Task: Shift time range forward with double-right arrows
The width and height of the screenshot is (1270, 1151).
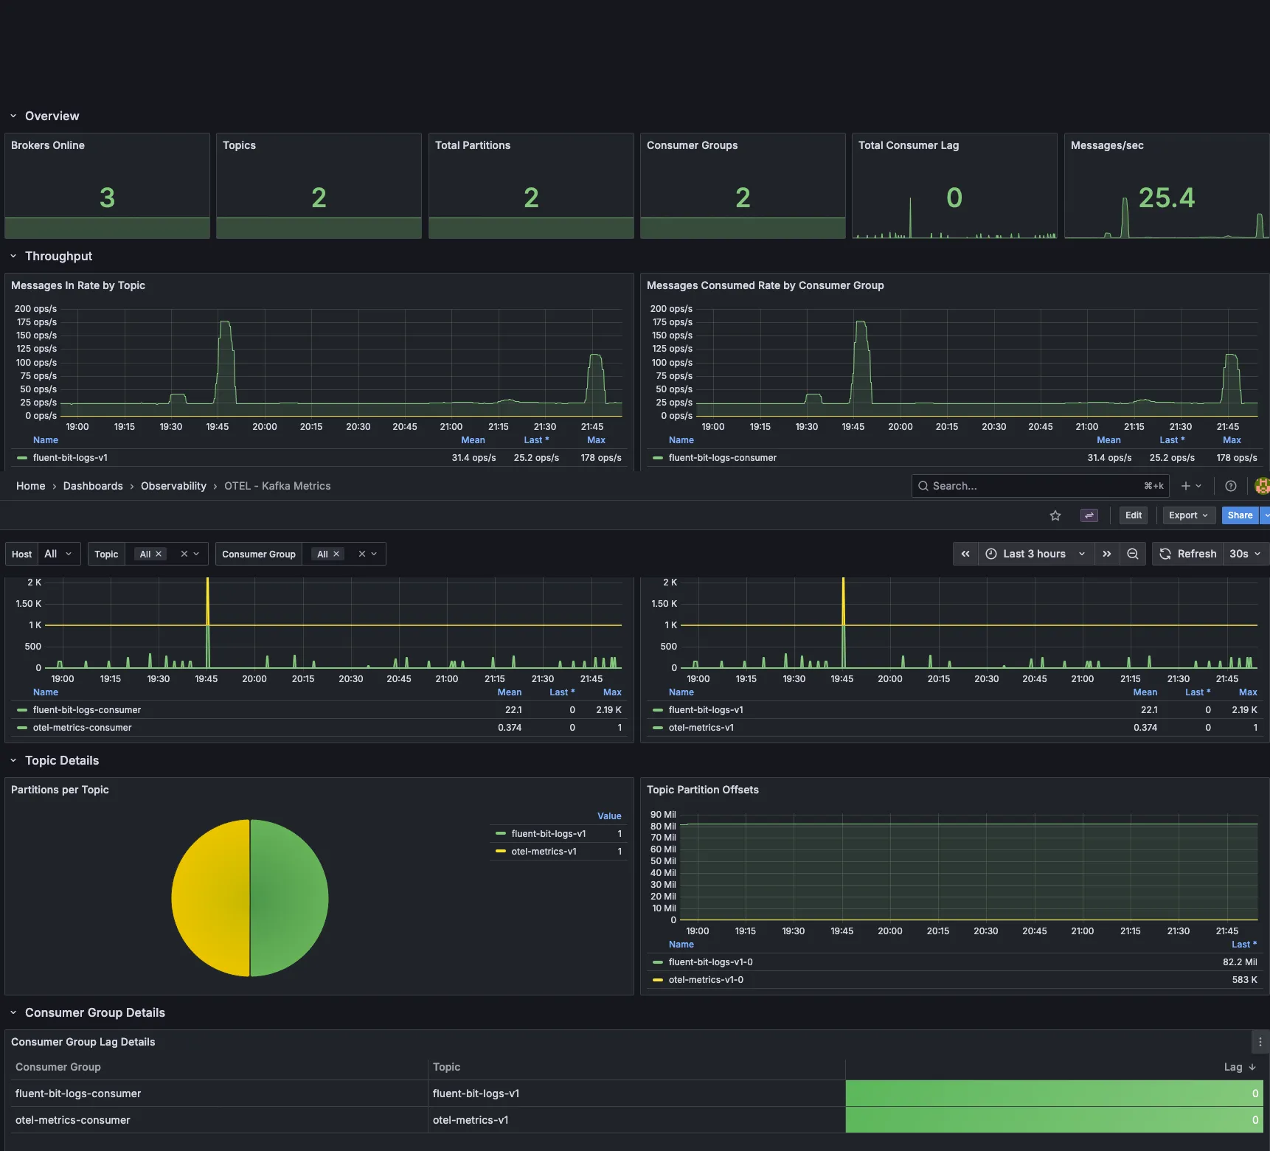Action: [1106, 554]
